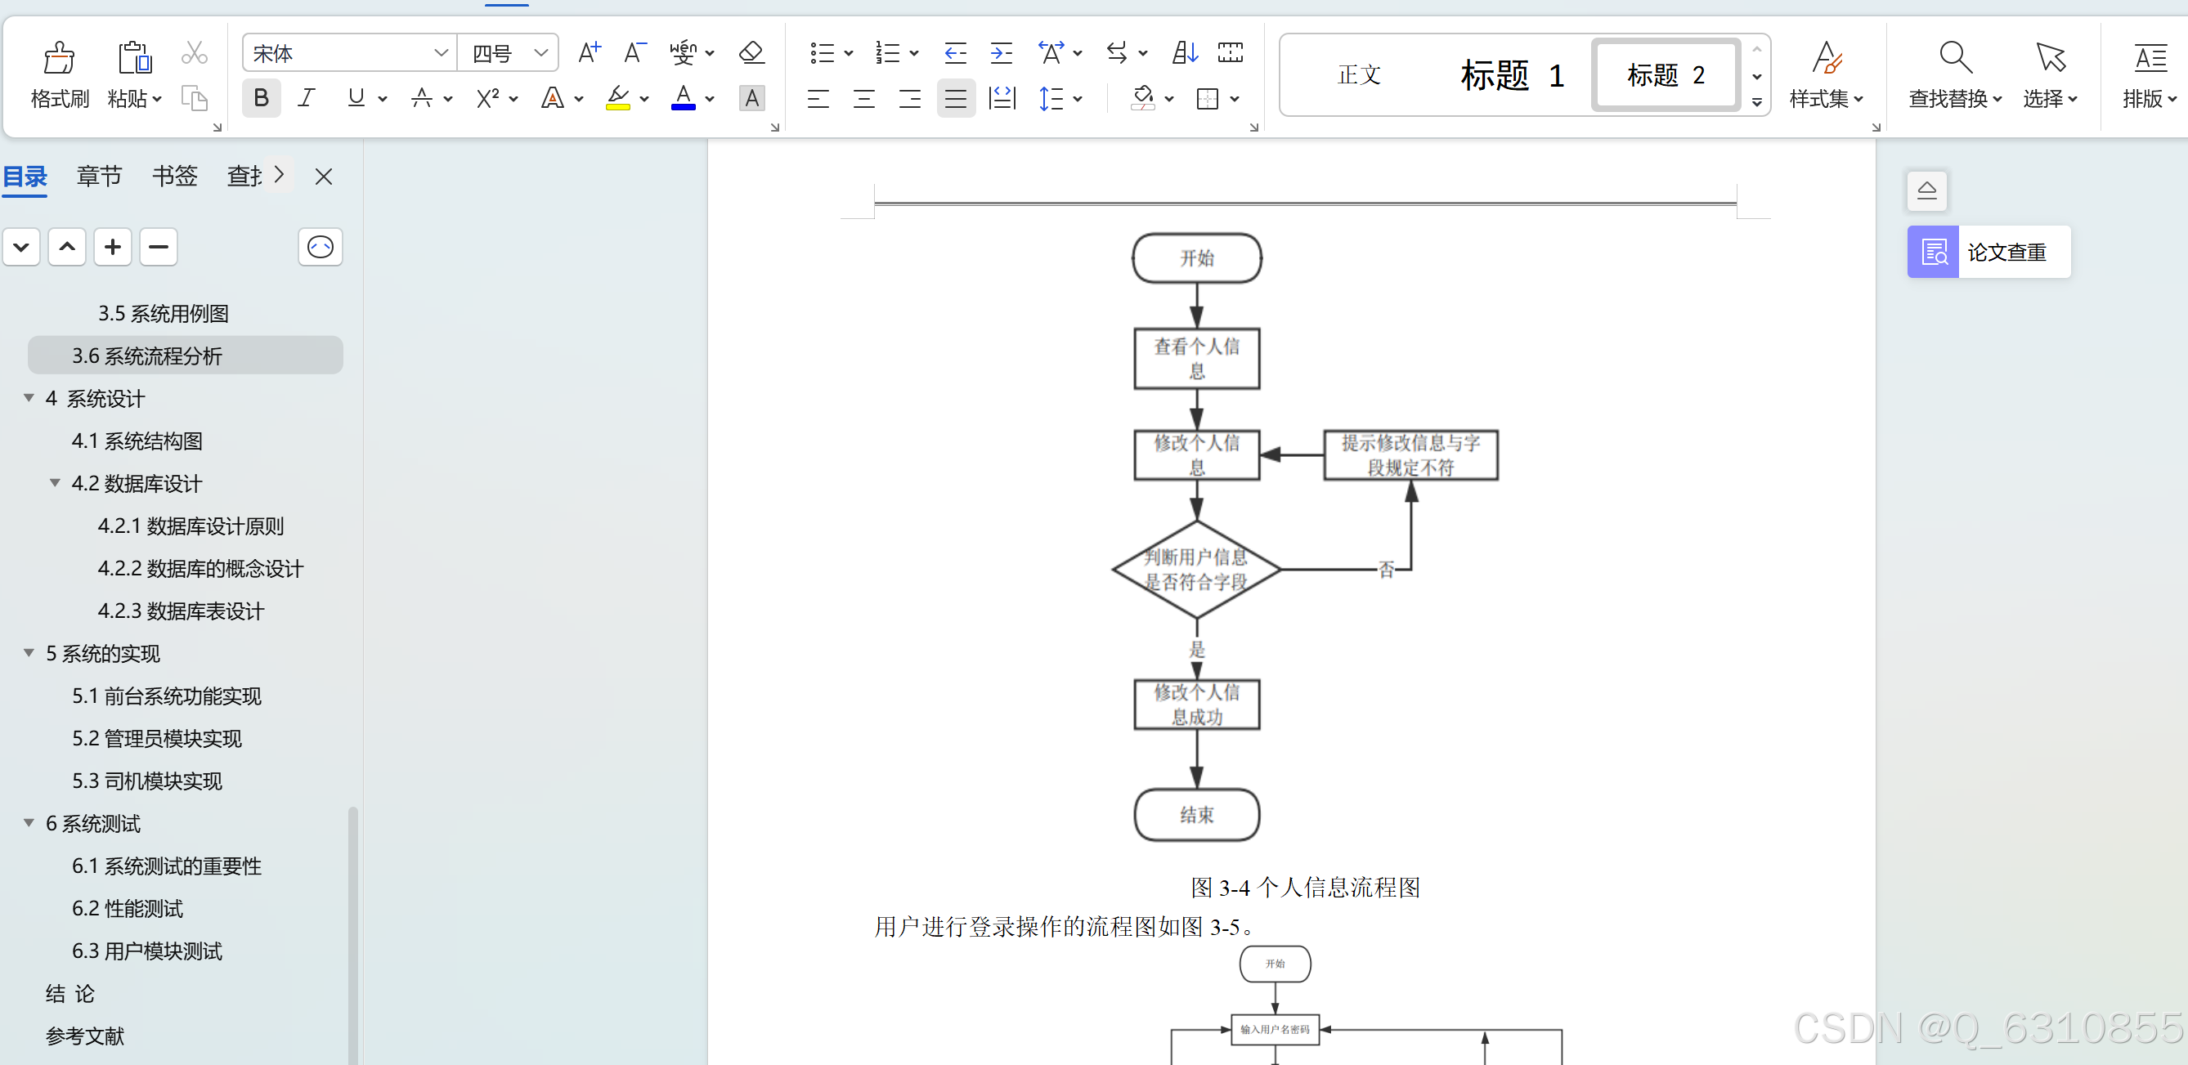Align paragraph right
This screenshot has width=2188, height=1065.
pos(910,99)
